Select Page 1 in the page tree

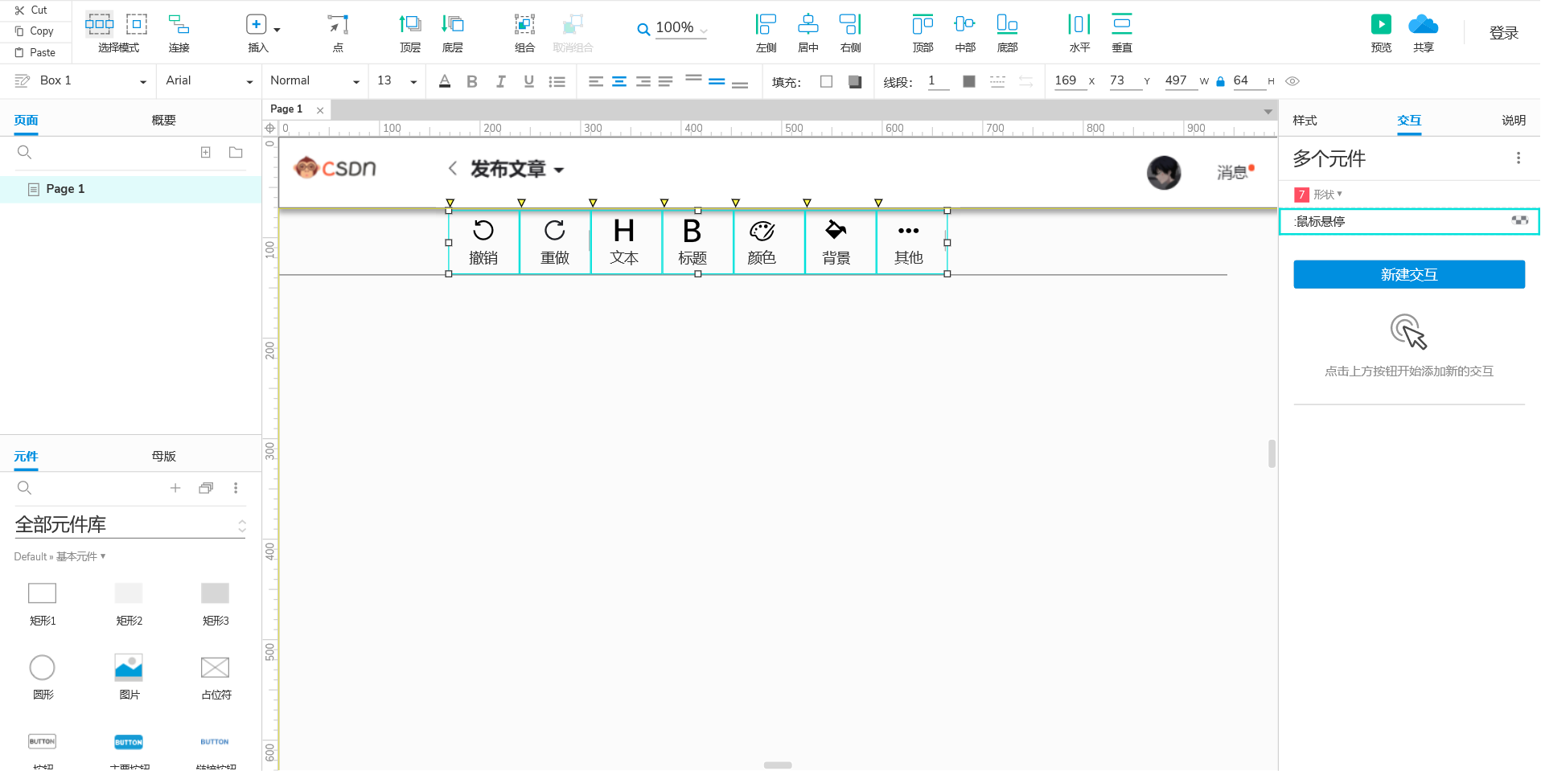tap(131, 189)
